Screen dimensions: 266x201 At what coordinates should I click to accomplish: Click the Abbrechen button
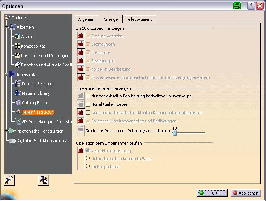246,193
